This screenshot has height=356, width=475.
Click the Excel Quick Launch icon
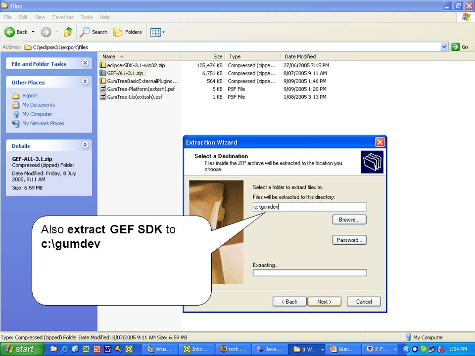pyautogui.click(x=86, y=349)
